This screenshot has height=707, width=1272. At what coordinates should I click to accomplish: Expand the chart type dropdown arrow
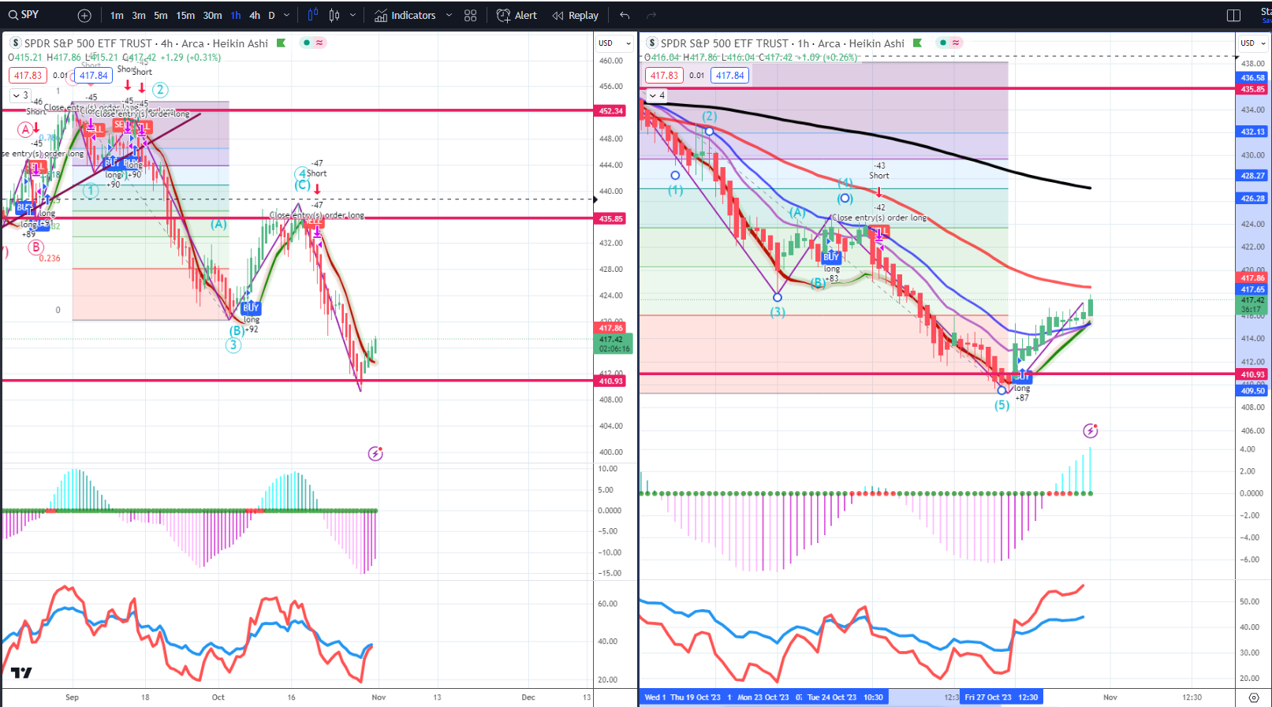pyautogui.click(x=353, y=16)
